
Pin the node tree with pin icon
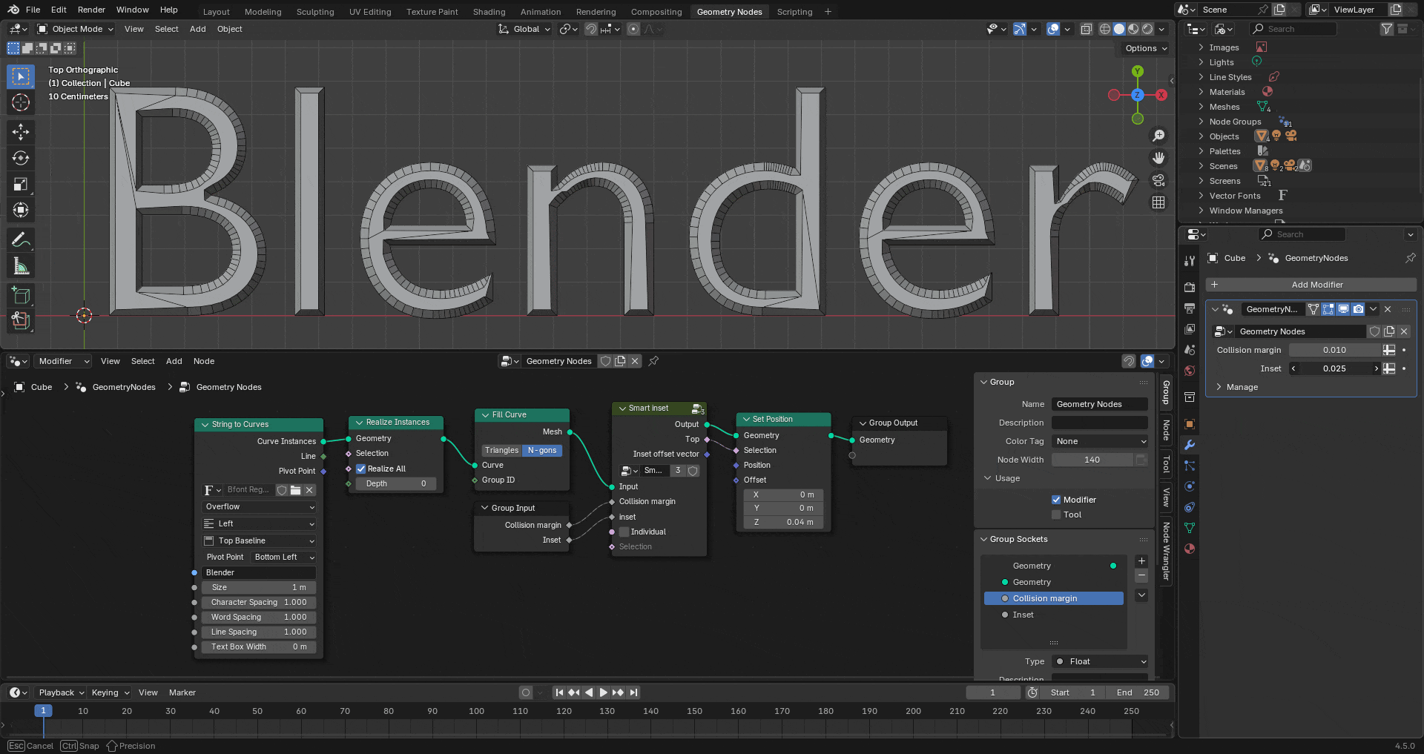coord(653,361)
